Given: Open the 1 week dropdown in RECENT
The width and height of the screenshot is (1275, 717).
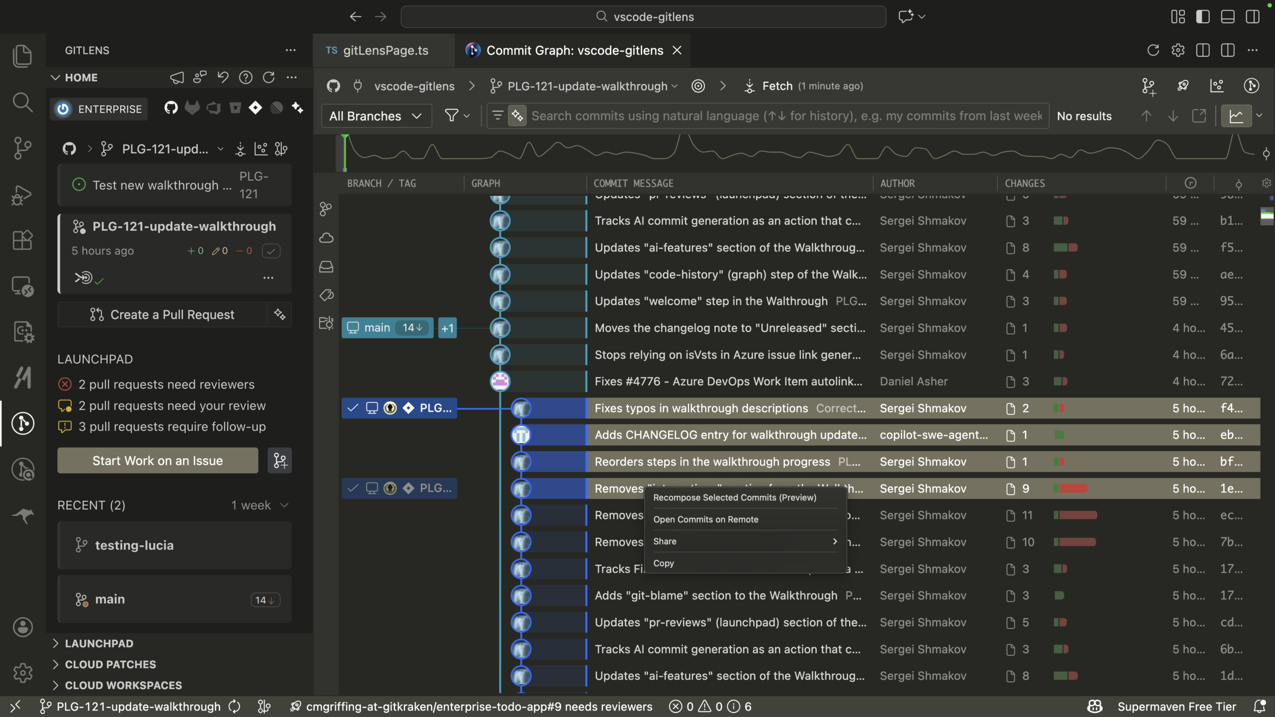Looking at the screenshot, I should click(x=259, y=505).
